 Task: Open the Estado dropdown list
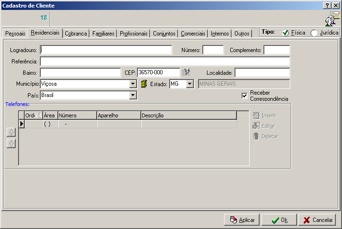pyautogui.click(x=190, y=84)
